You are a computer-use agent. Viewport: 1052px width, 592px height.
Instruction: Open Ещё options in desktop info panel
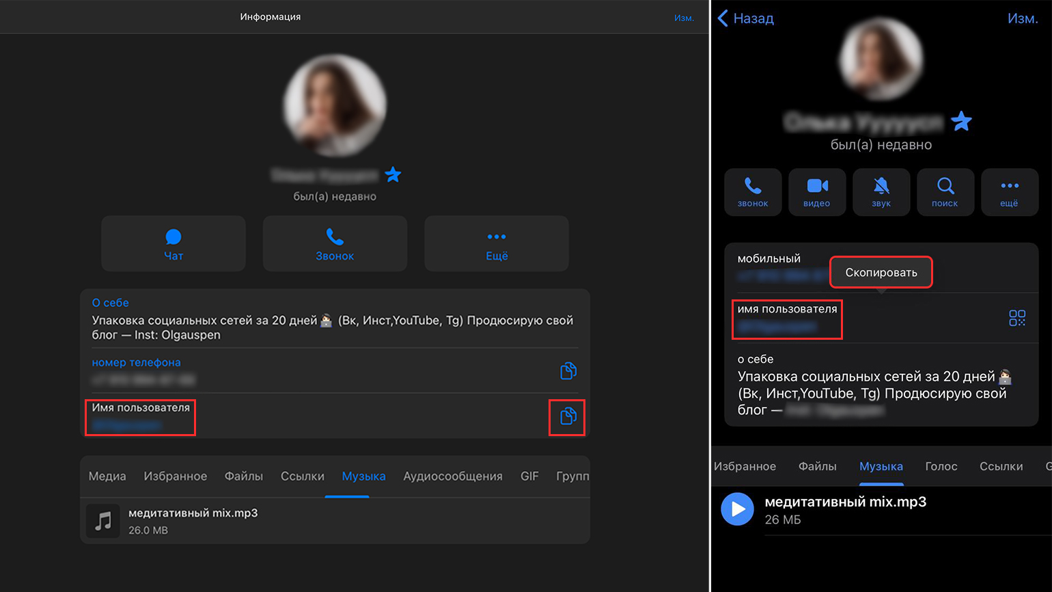497,244
